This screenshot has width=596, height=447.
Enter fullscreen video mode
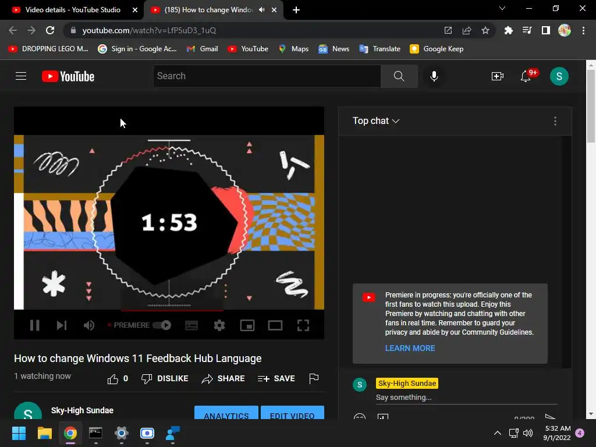303,325
